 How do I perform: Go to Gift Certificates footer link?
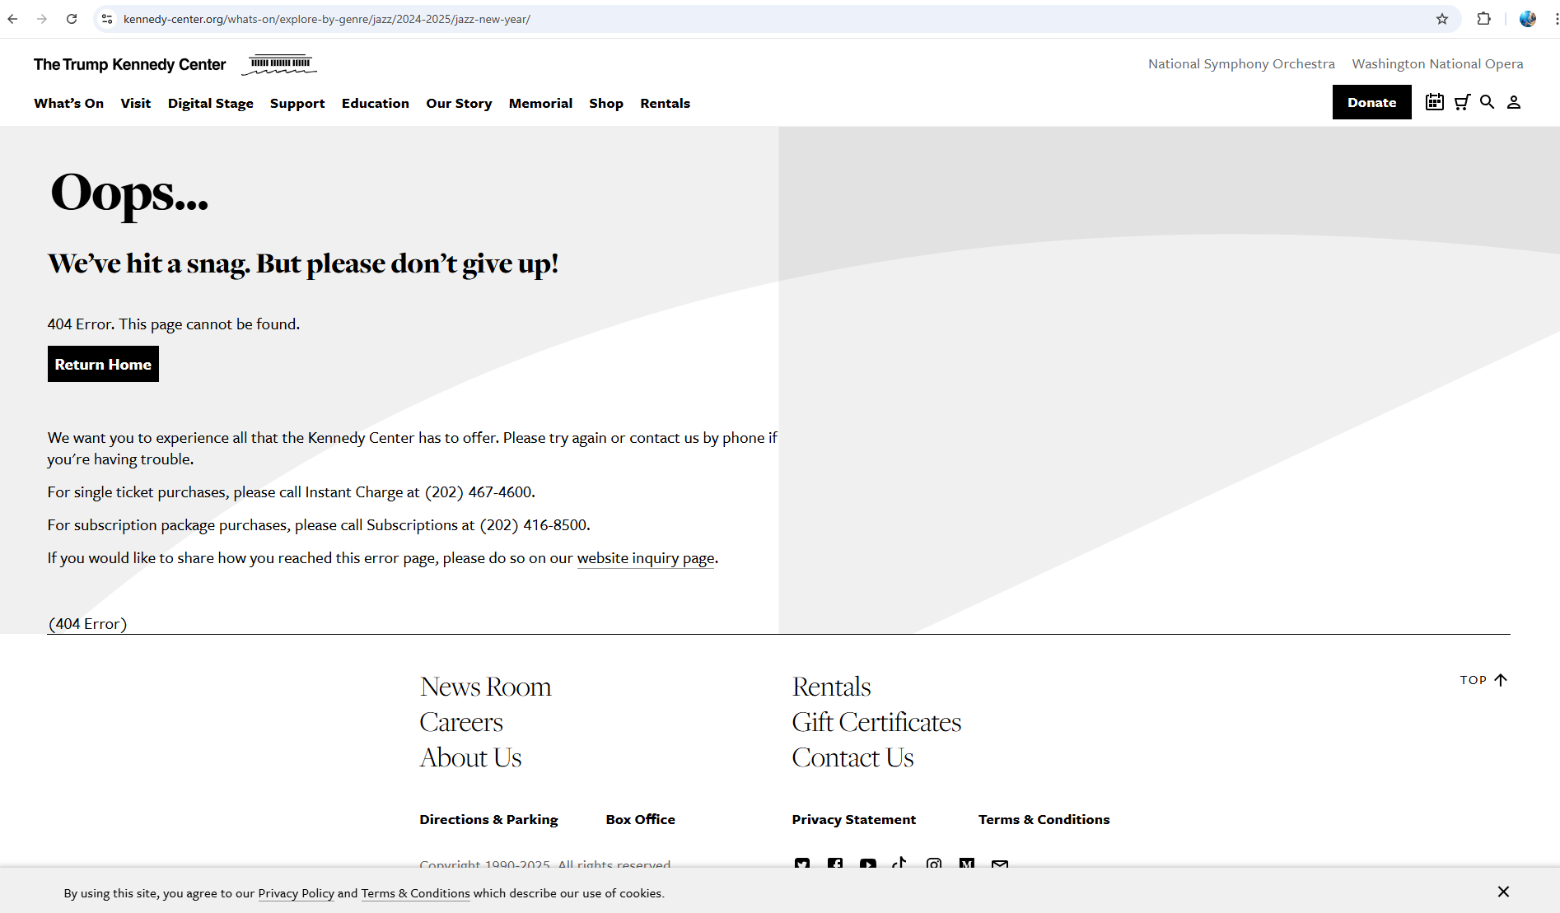click(876, 722)
